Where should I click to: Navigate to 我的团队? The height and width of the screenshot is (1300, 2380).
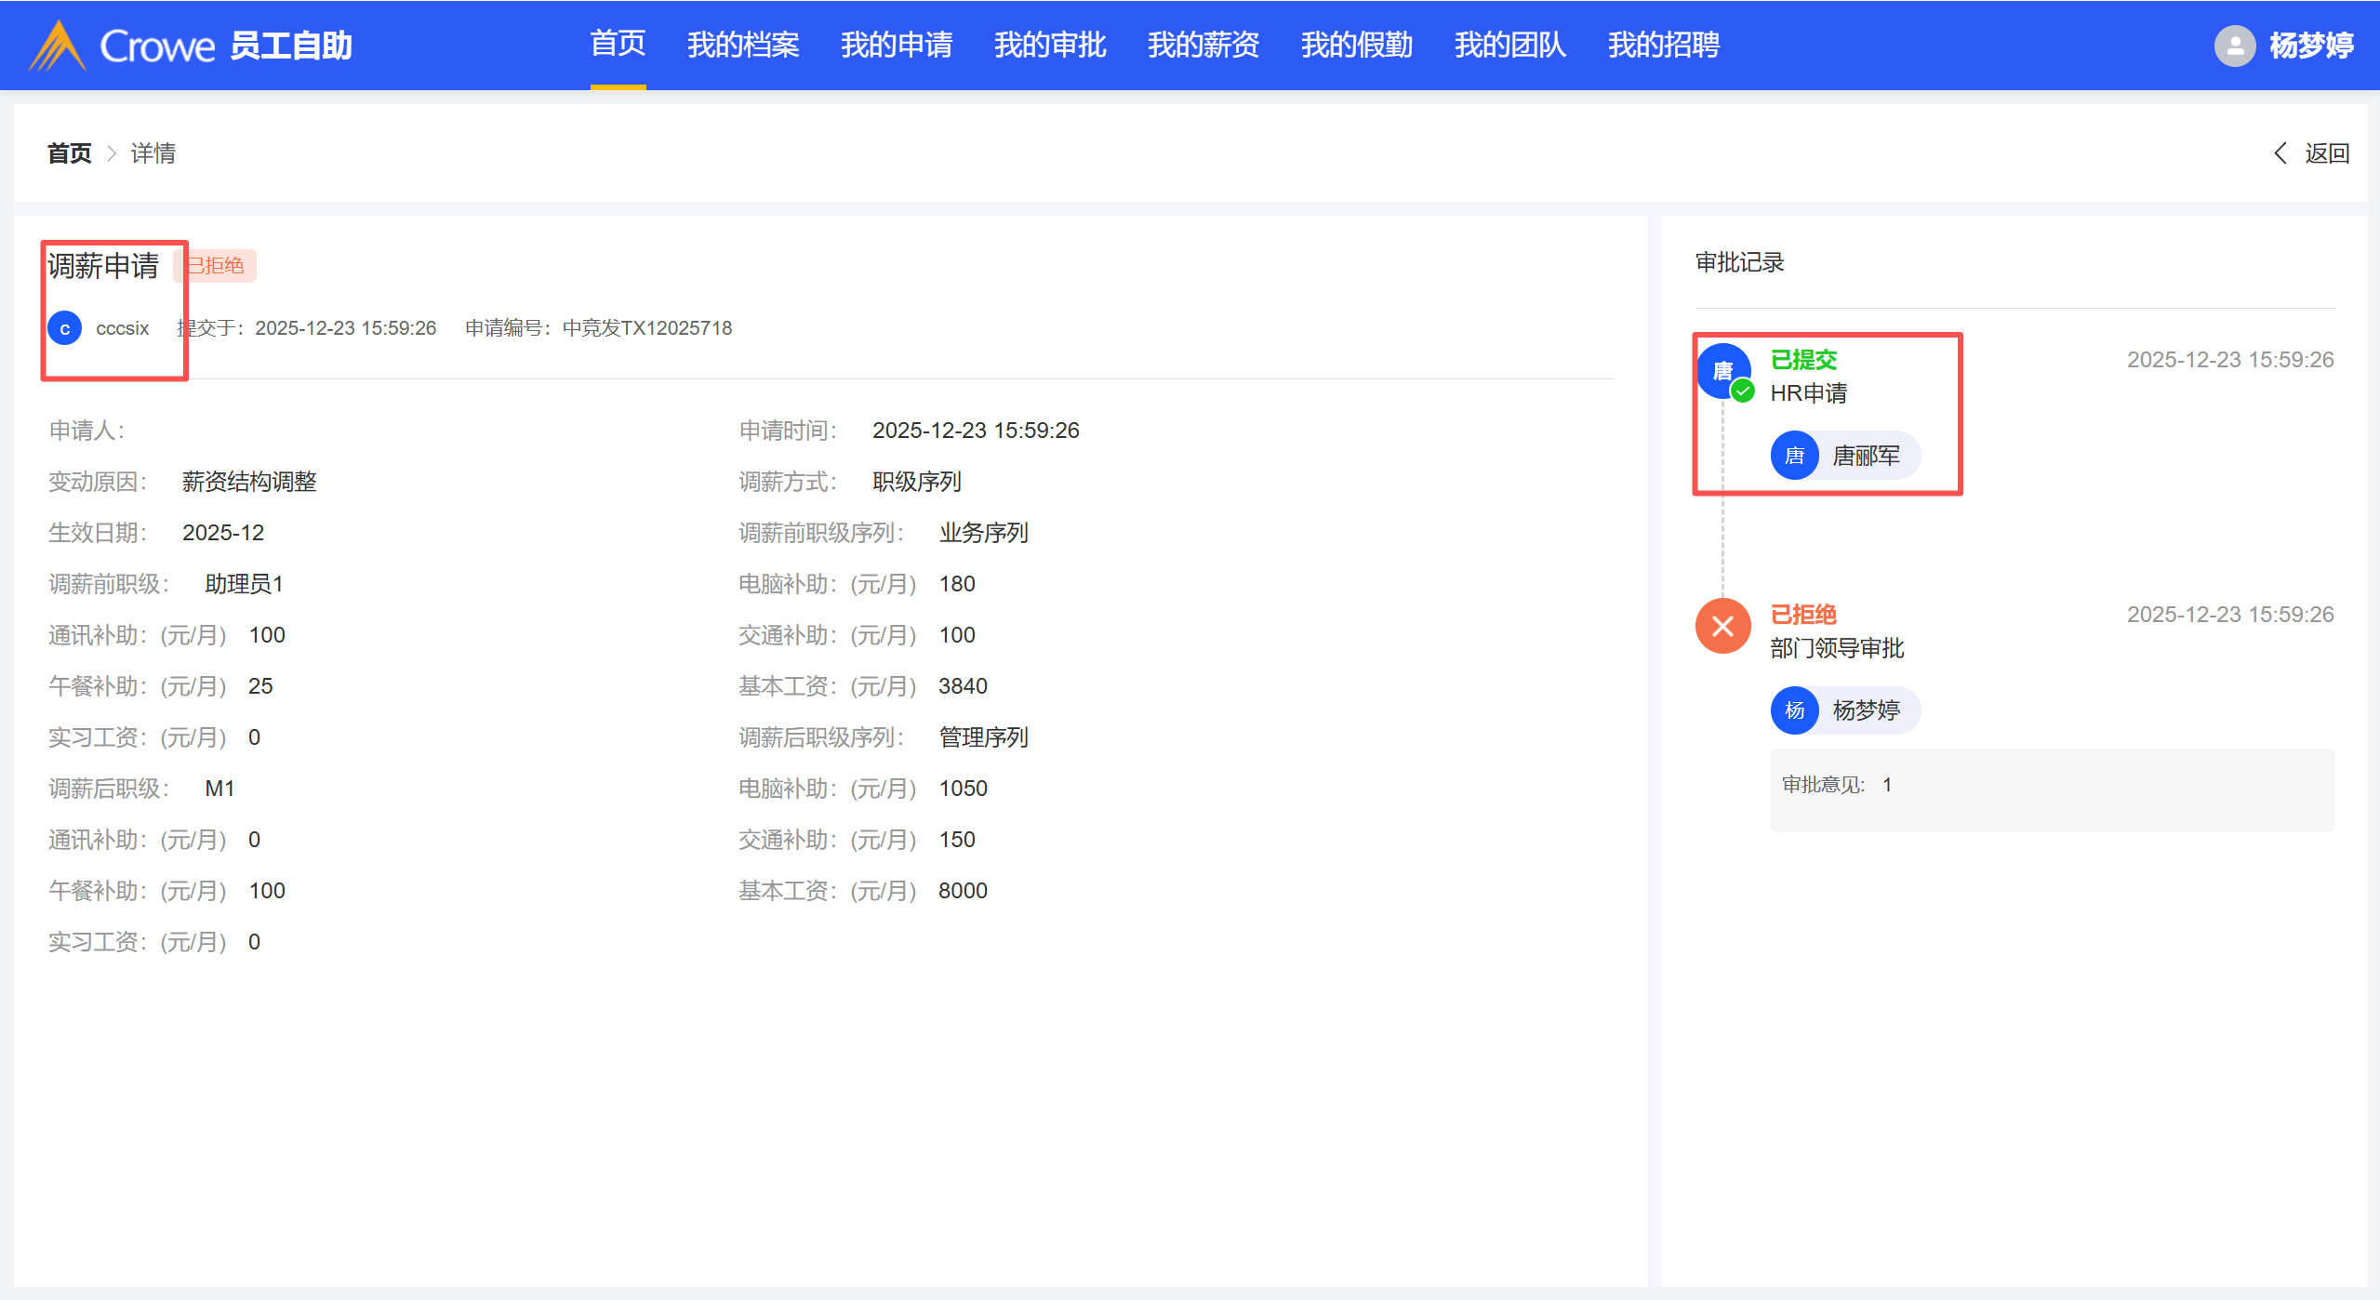click(1510, 45)
